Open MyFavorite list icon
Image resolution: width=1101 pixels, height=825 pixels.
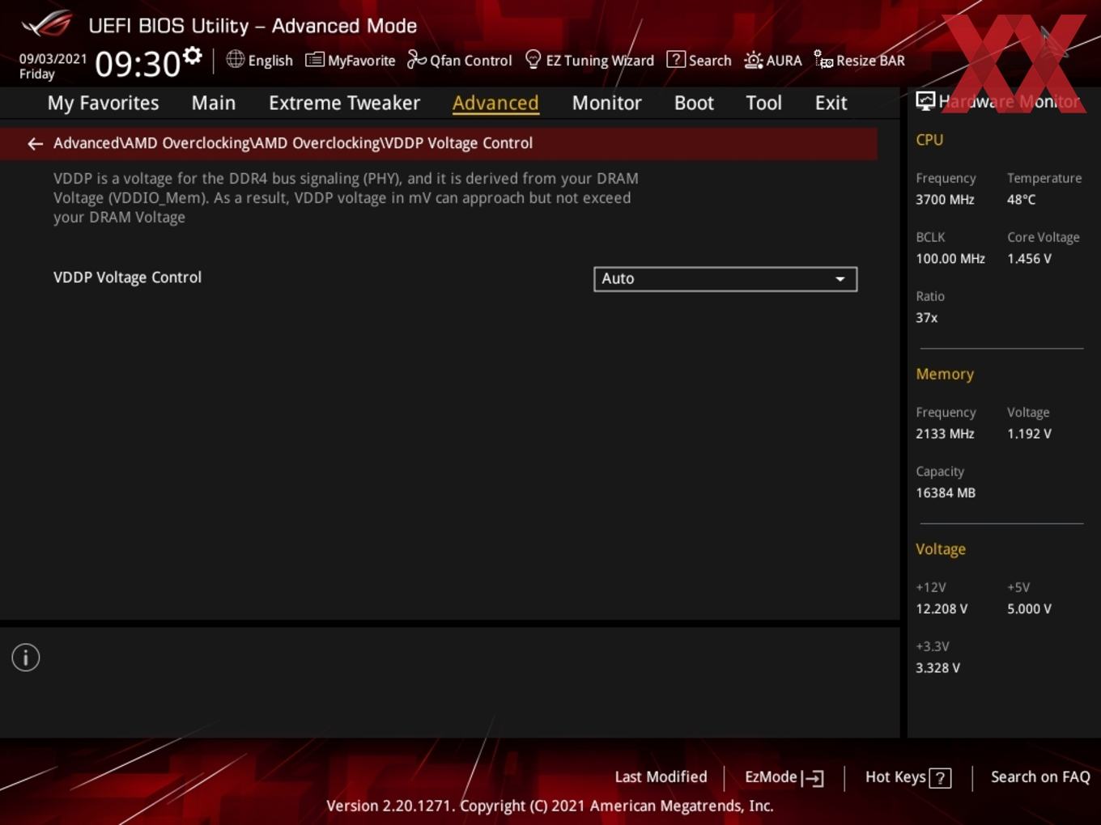(314, 60)
